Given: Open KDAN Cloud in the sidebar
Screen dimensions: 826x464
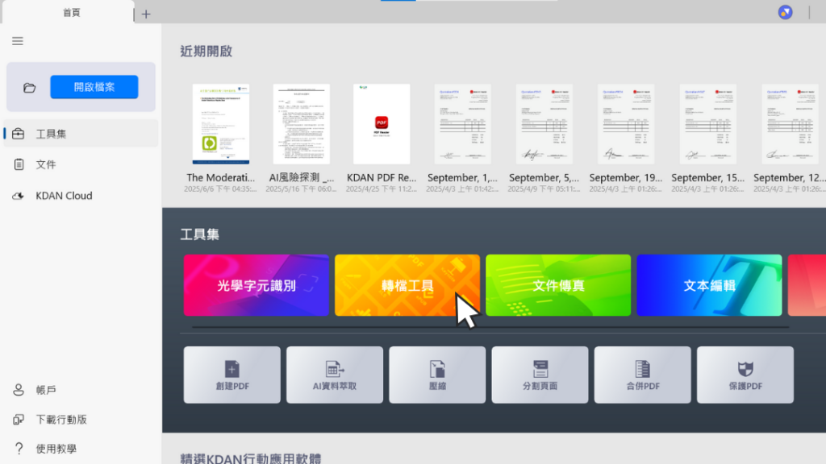Looking at the screenshot, I should [81, 196].
